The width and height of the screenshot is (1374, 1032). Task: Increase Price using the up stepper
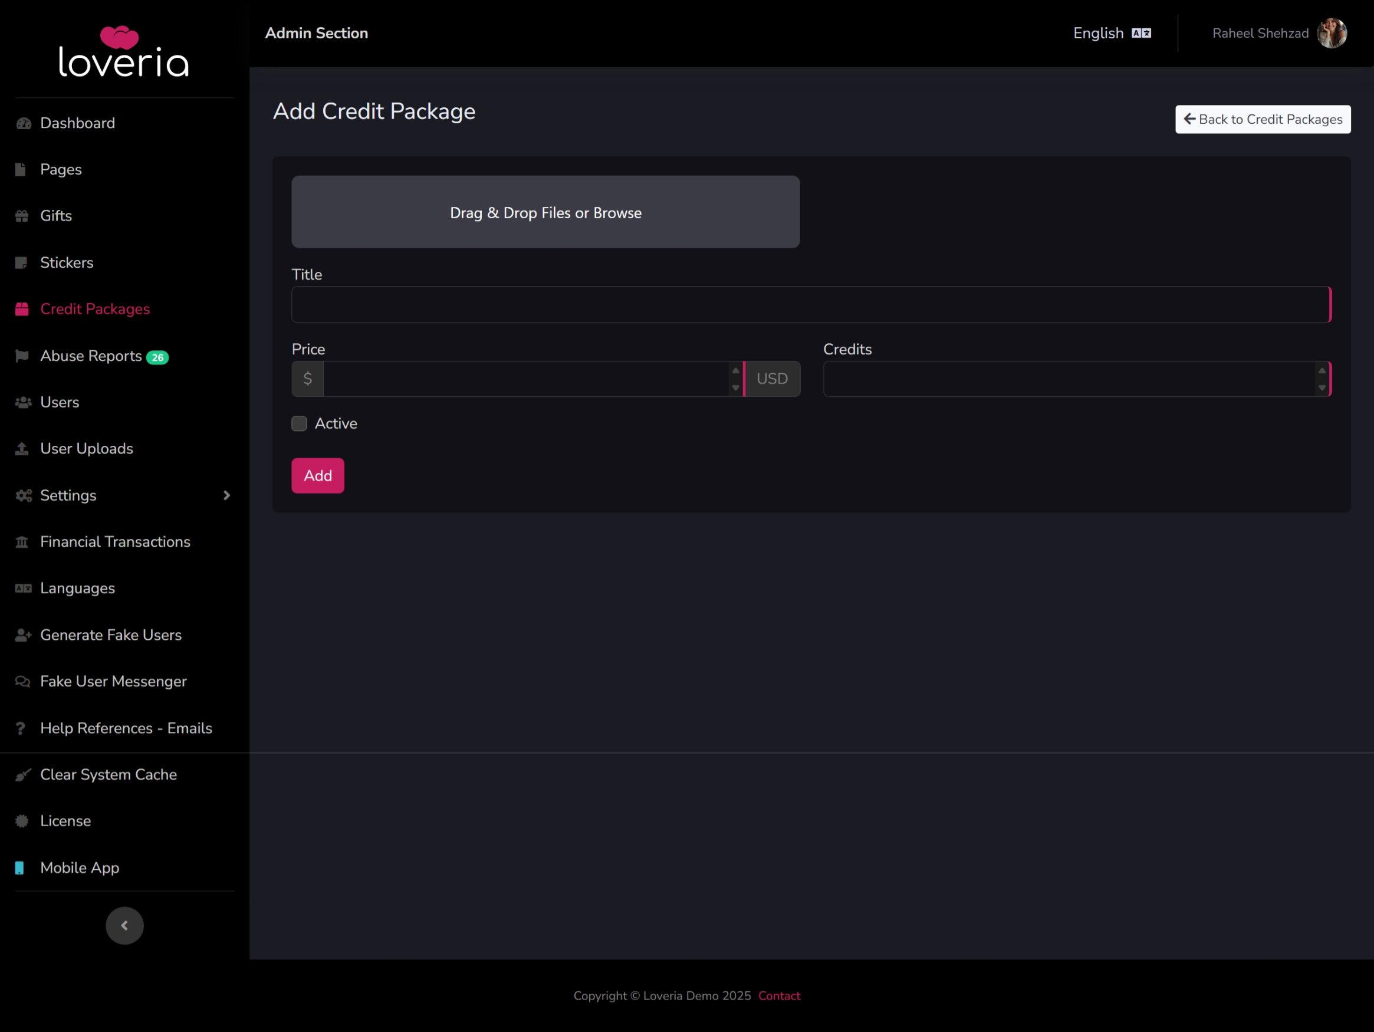(735, 371)
